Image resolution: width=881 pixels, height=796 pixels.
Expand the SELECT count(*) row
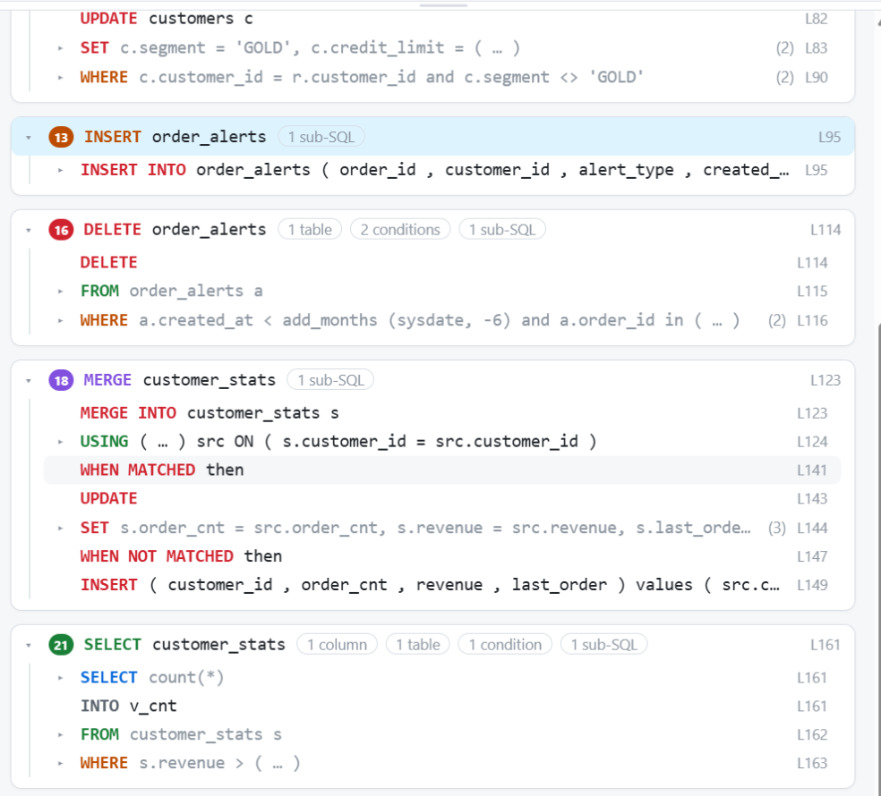click(x=60, y=678)
